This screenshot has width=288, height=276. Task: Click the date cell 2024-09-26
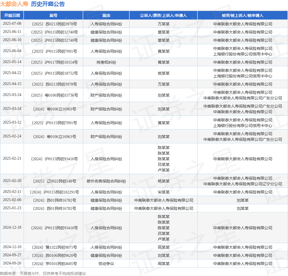12,263
